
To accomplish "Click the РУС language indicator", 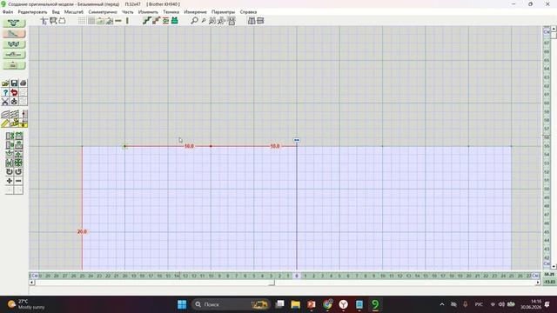I will click(x=479, y=304).
